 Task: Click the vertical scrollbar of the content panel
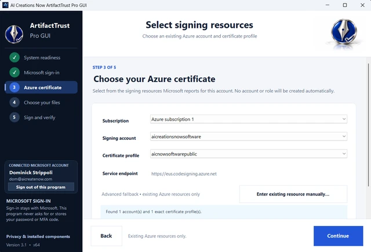tap(368, 125)
